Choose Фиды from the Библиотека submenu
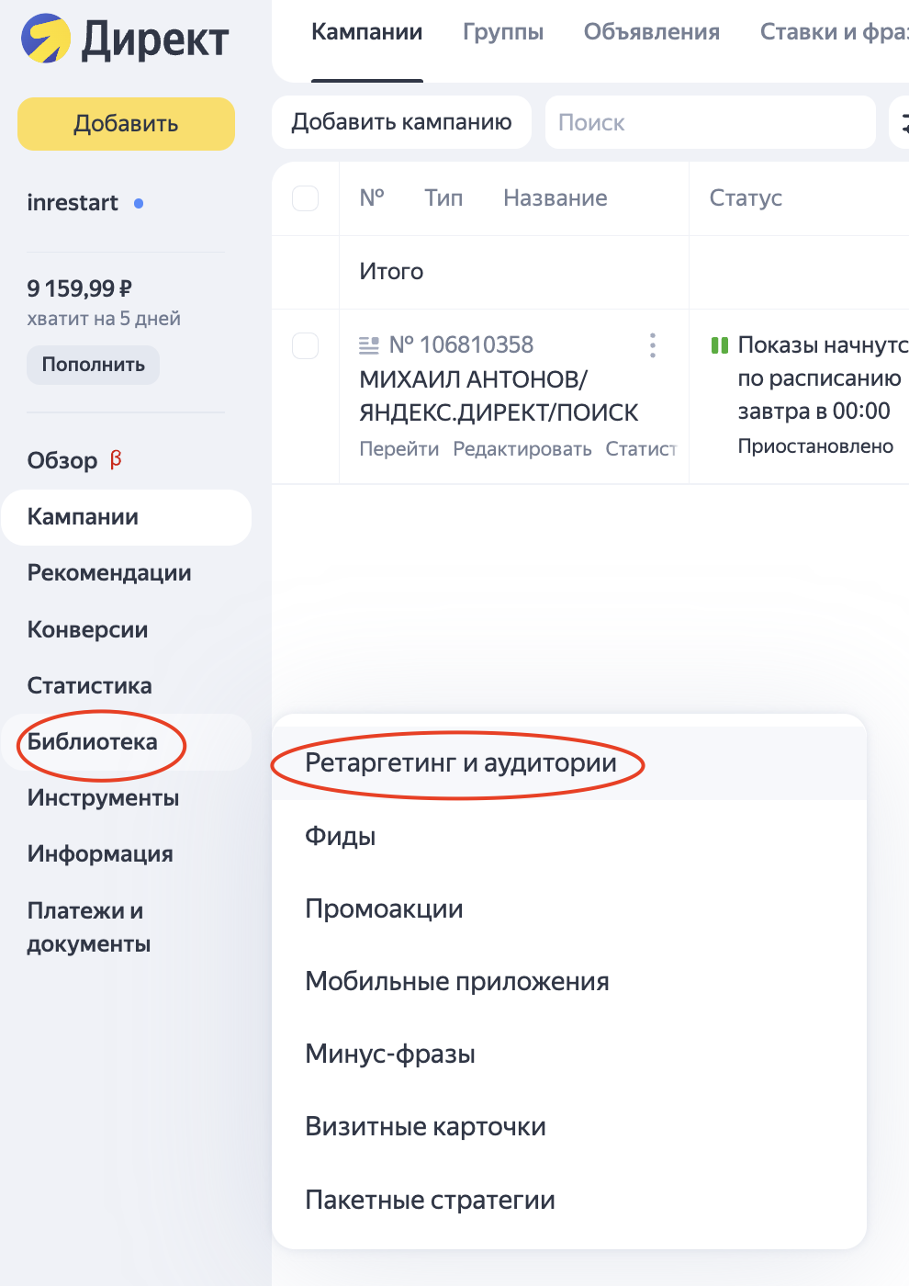The image size is (909, 1286). pos(569,836)
